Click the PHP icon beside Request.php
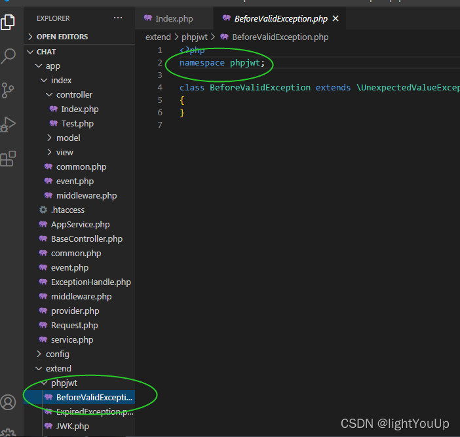Image resolution: width=460 pixels, height=437 pixels. click(43, 325)
